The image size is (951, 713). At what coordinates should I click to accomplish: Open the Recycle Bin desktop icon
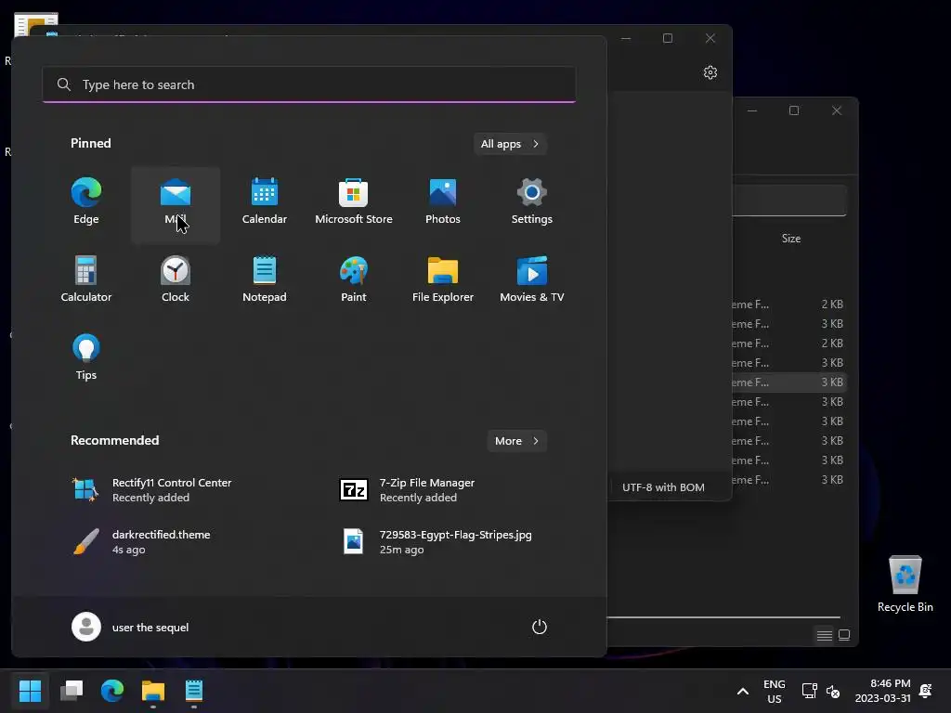pyautogui.click(x=905, y=585)
